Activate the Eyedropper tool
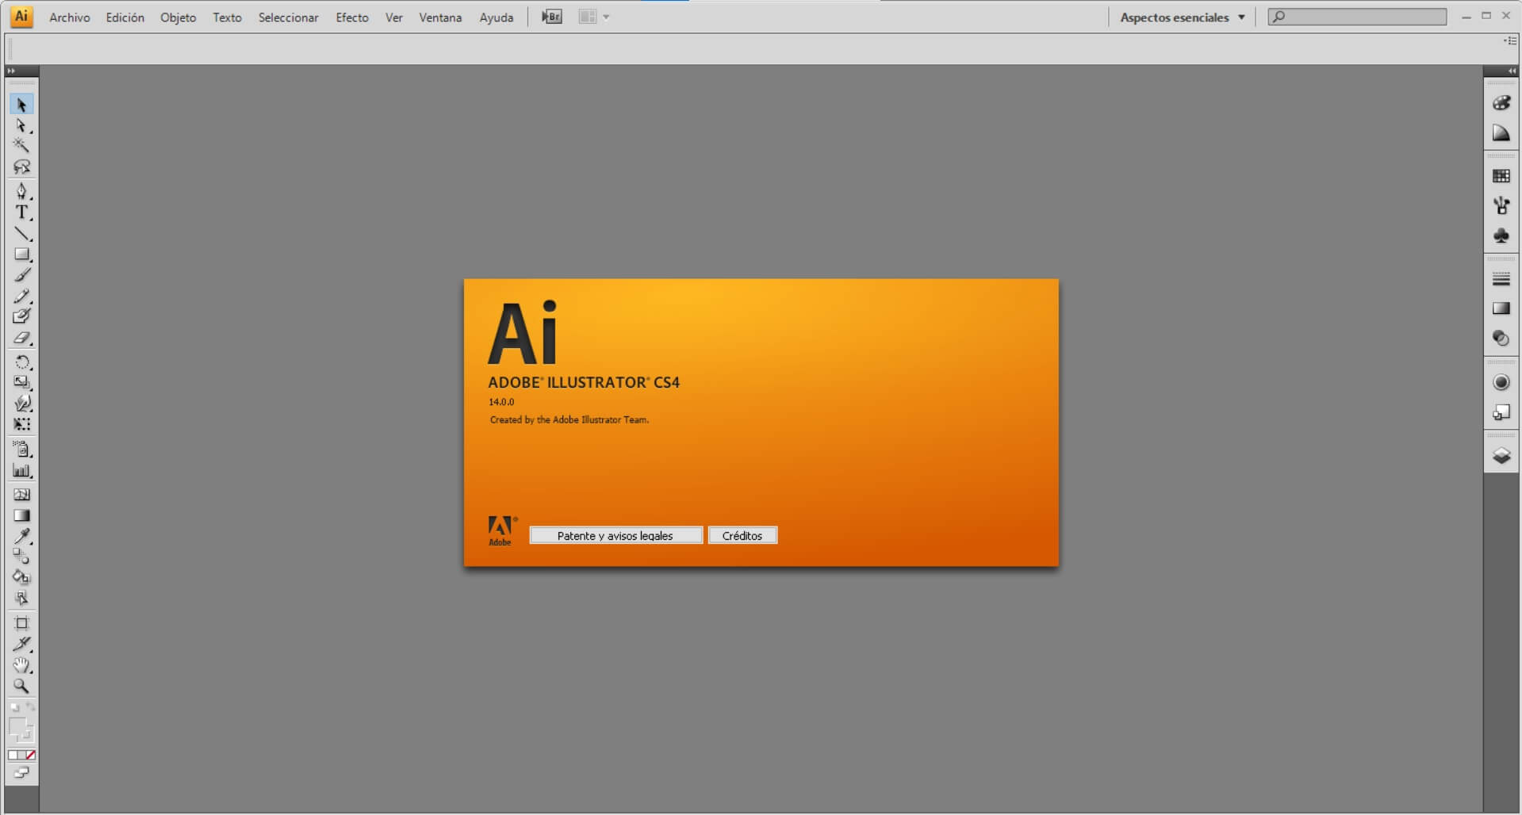Viewport: 1522px width, 815px height. click(x=21, y=537)
